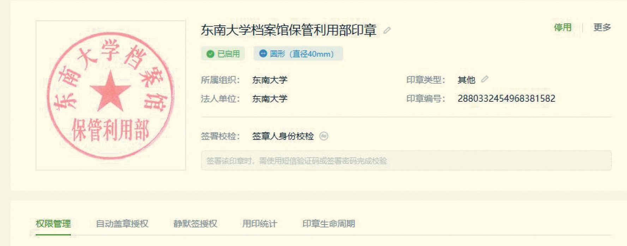Edit the 印章类型 value with pencil icon
Image resolution: width=627 pixels, height=246 pixels.
[x=485, y=79]
